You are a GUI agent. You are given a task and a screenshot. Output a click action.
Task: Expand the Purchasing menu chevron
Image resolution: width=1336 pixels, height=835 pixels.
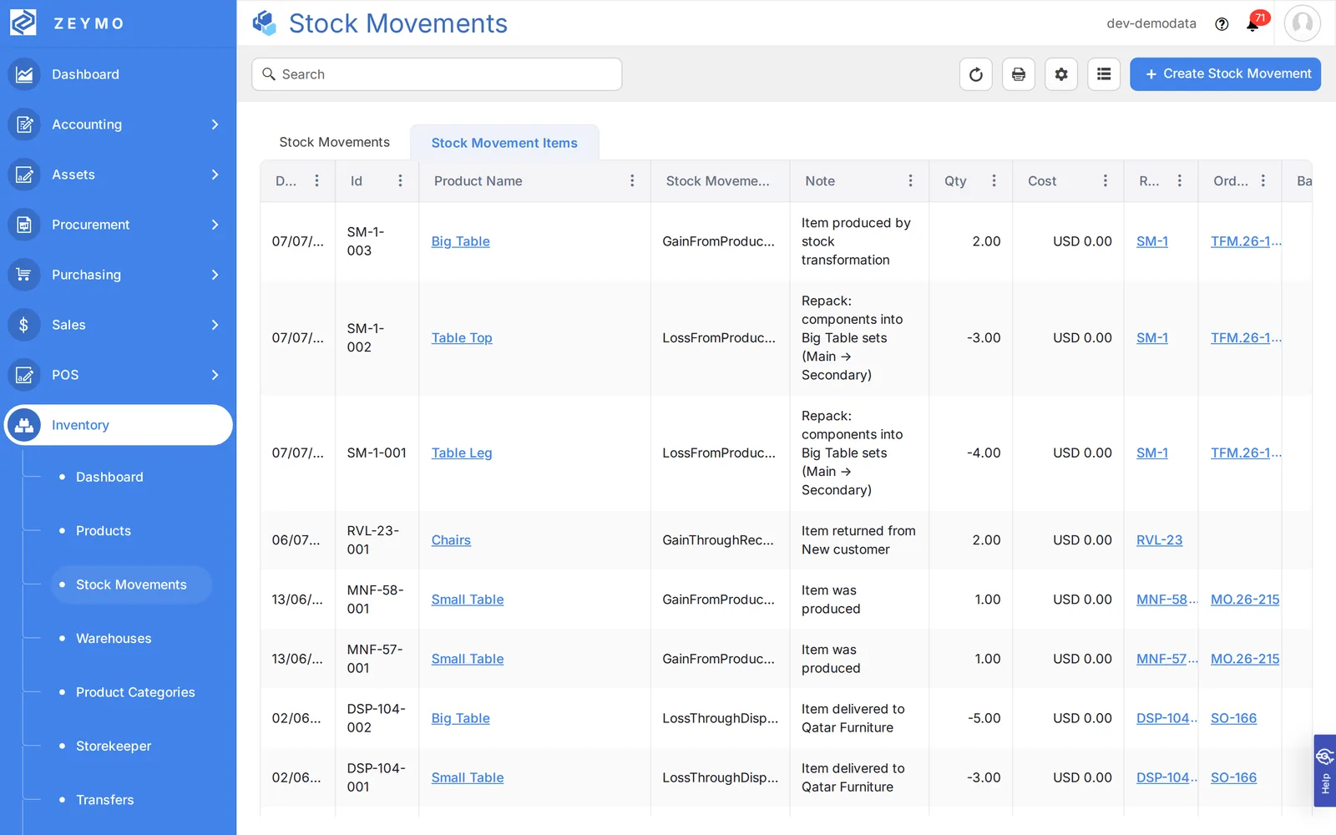[x=215, y=275]
